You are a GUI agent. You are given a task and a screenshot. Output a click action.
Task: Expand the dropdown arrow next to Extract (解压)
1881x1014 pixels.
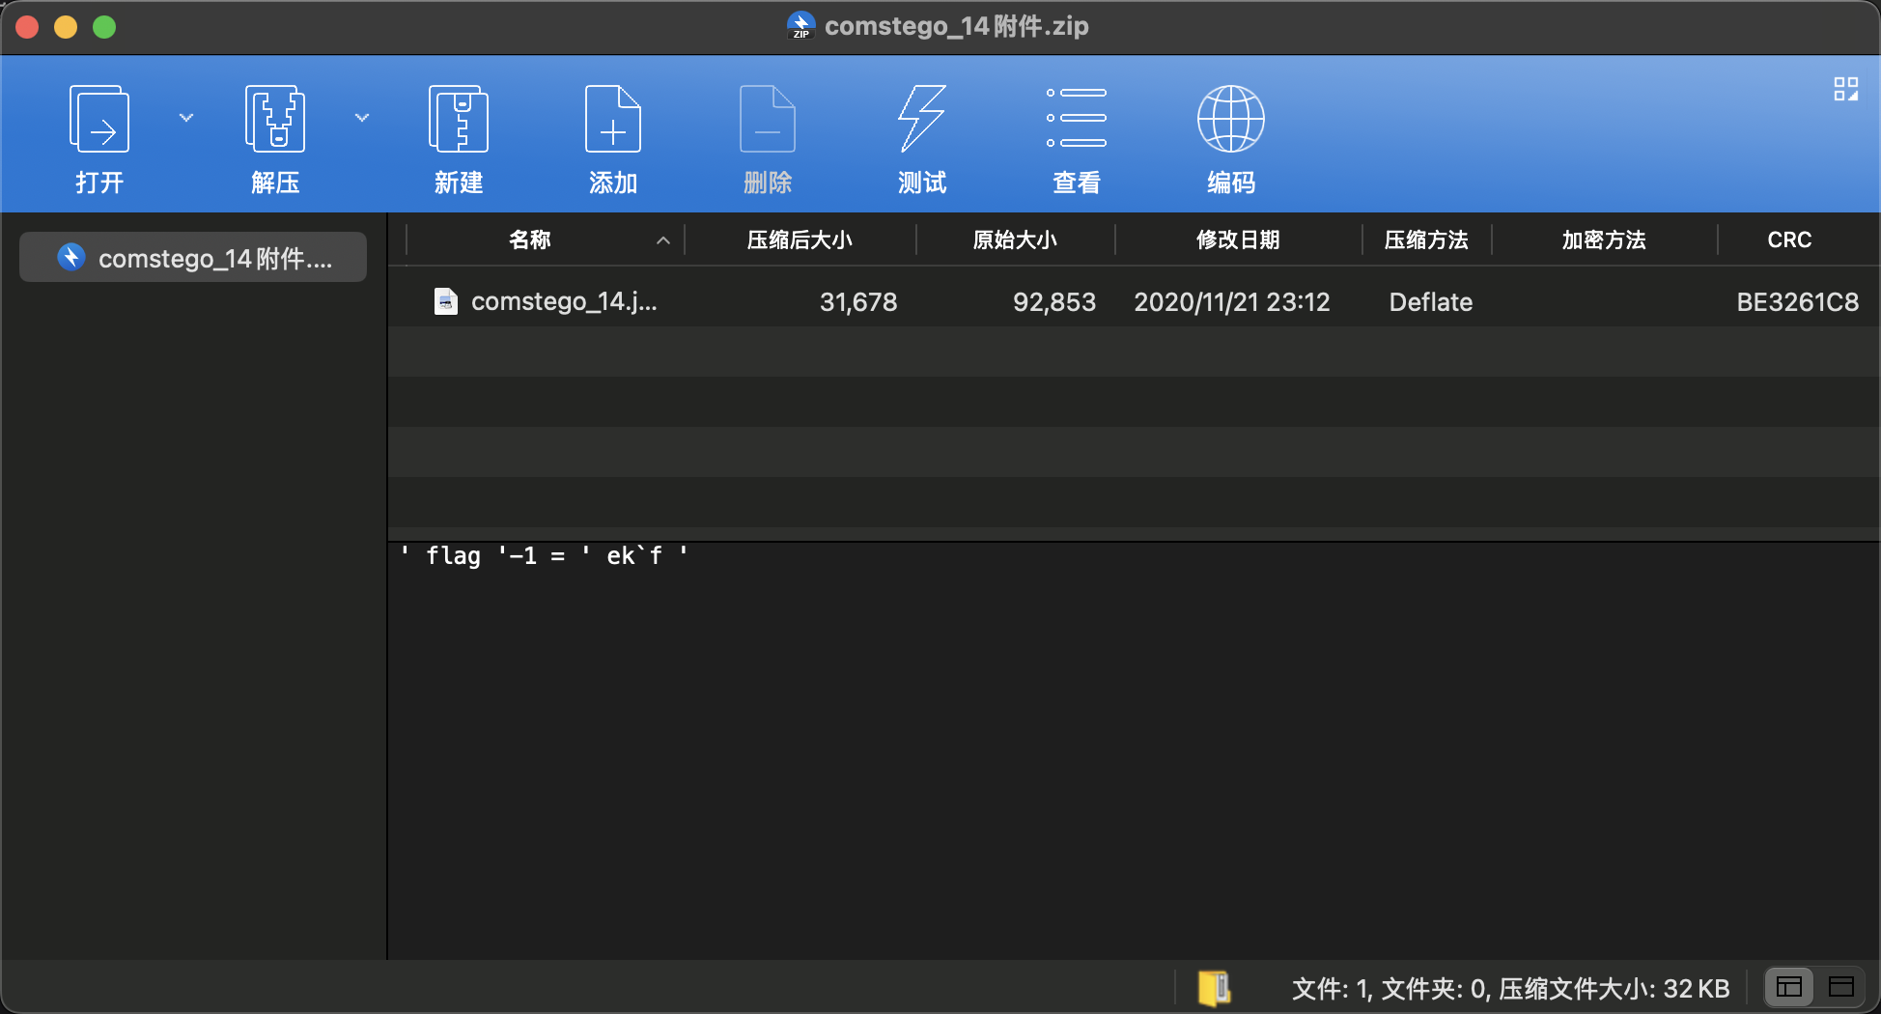tap(362, 118)
